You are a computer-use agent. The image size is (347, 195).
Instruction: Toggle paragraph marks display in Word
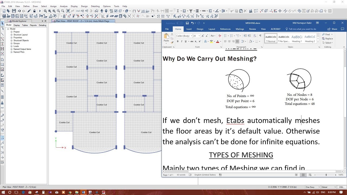[x=261, y=36]
